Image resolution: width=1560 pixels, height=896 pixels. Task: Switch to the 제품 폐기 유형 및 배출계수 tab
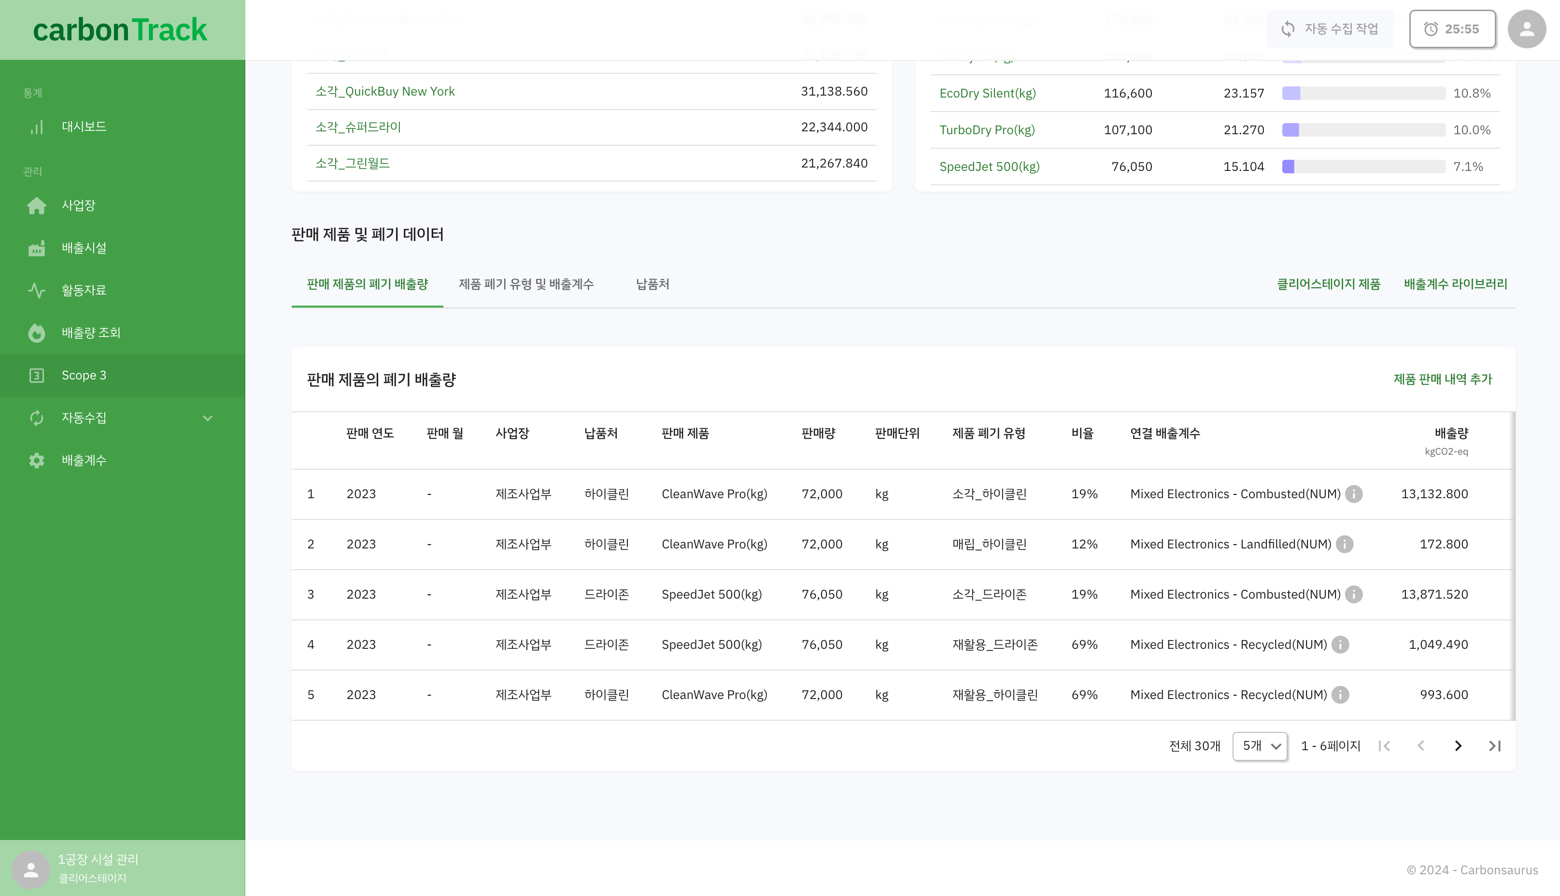(526, 284)
